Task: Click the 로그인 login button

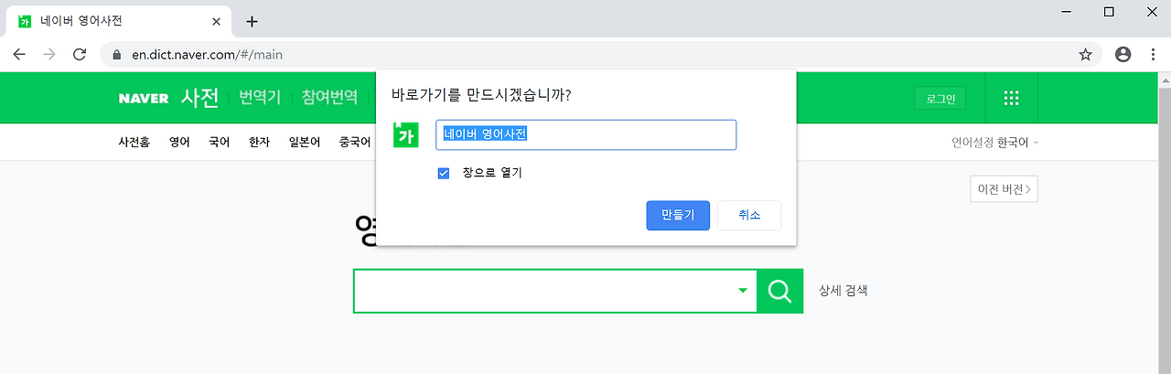Action: [940, 99]
